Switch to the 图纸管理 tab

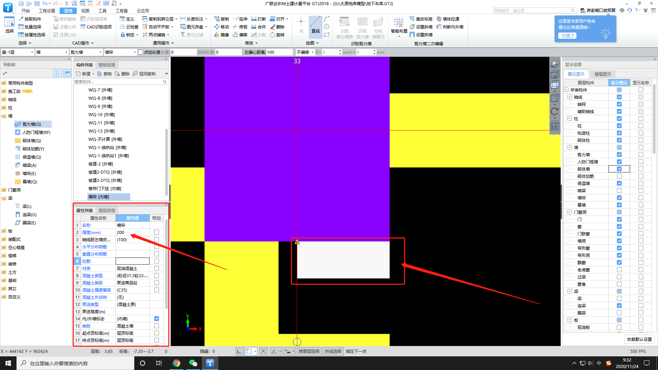(107, 65)
